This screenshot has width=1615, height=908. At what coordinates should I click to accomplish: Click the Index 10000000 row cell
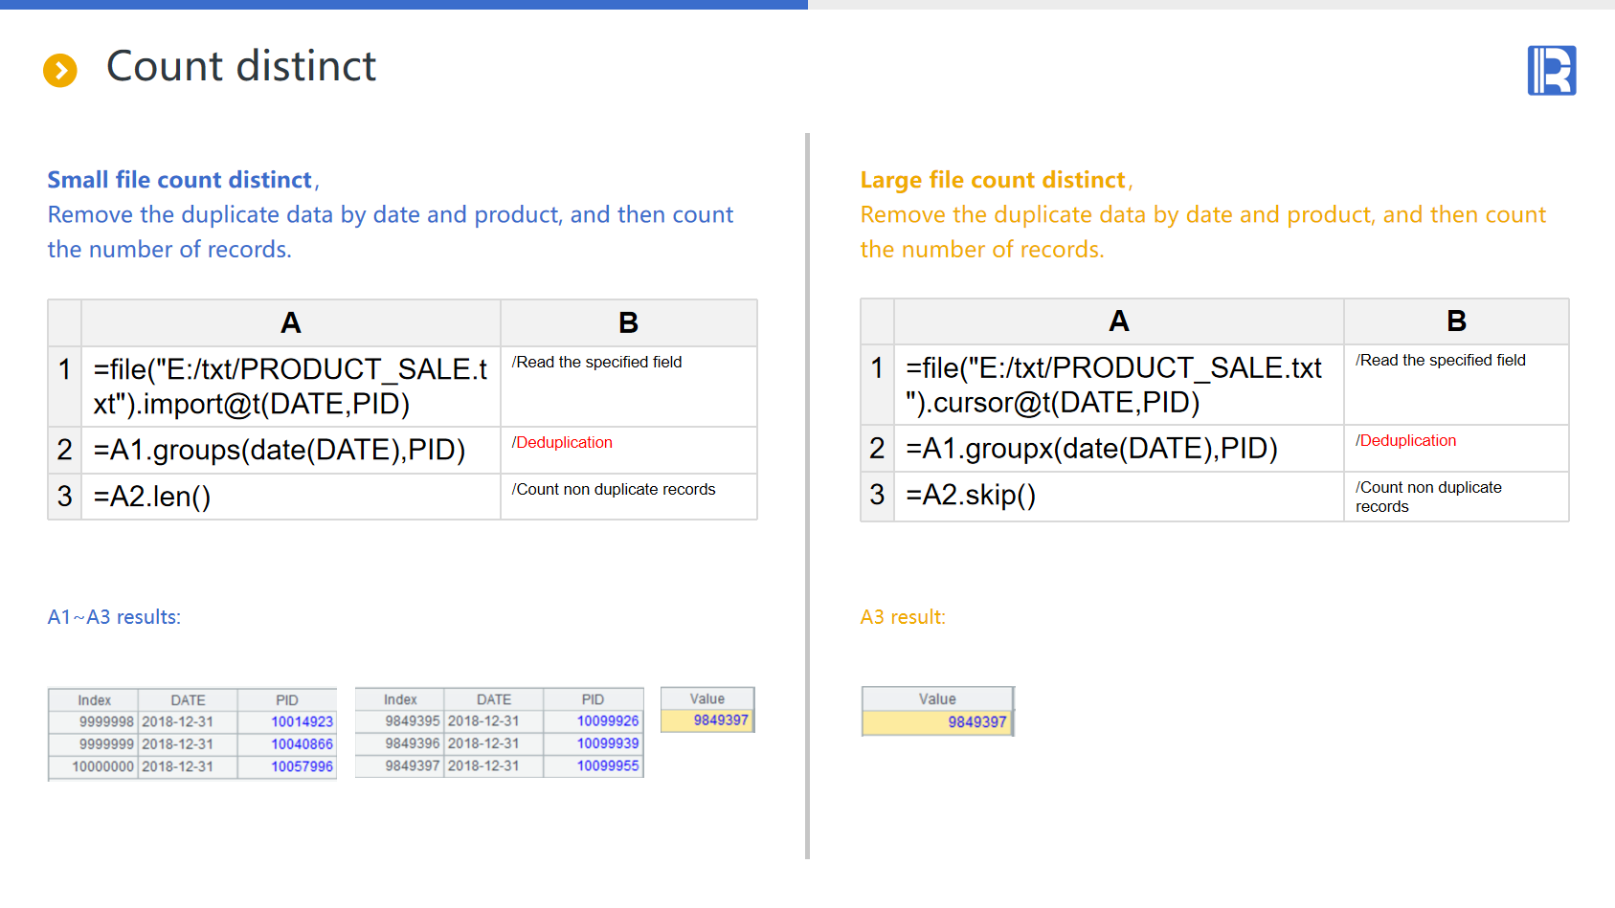coord(102,766)
